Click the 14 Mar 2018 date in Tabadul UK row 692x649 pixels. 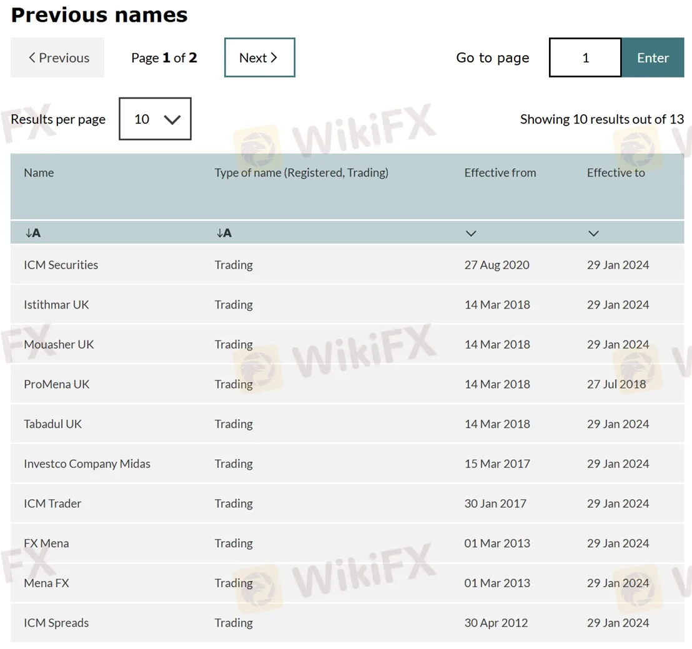pyautogui.click(x=497, y=424)
